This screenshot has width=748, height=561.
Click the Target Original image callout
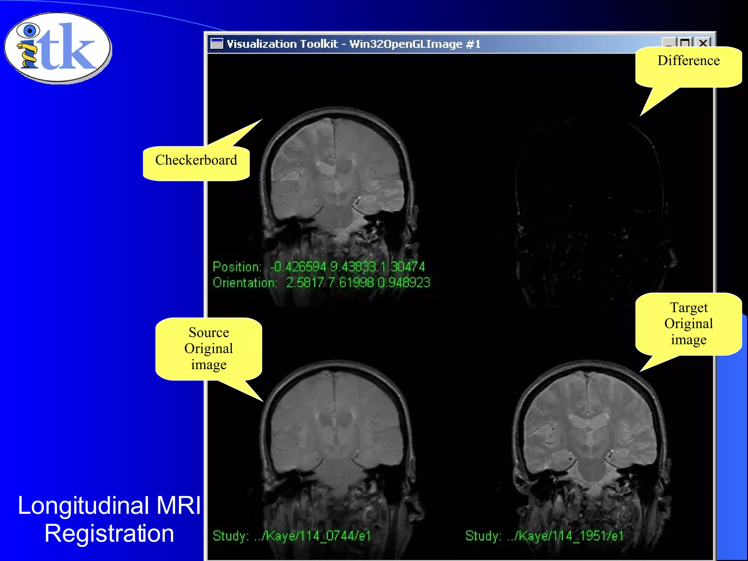click(688, 324)
